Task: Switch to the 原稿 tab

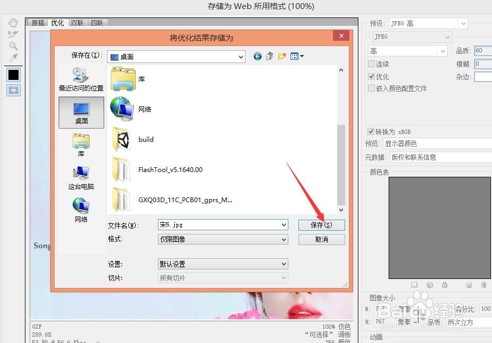Action: click(x=37, y=22)
